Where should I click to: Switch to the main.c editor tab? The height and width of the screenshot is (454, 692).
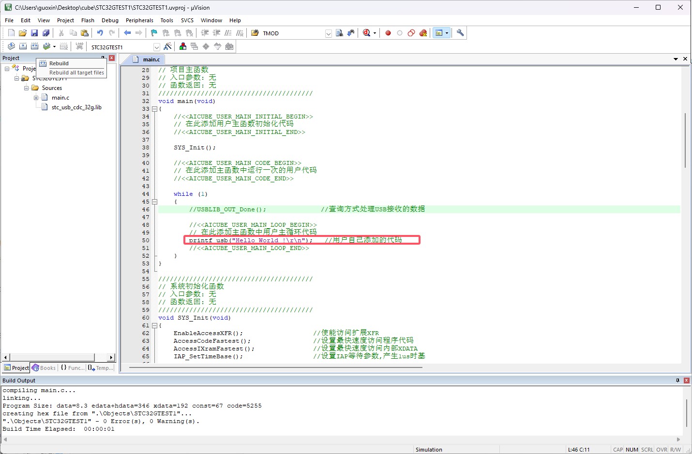[147, 59]
